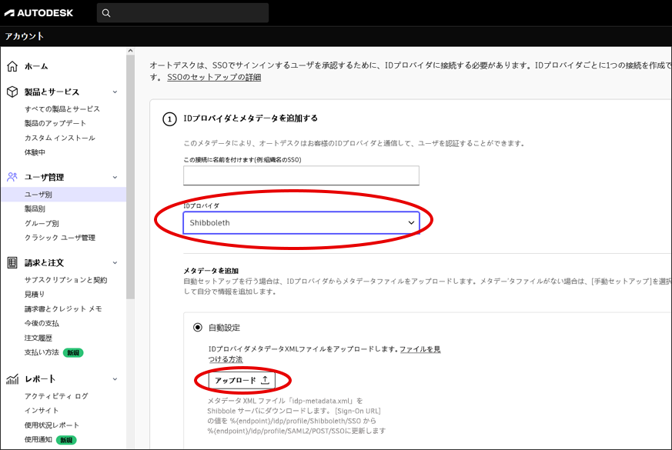This screenshot has width=672, height=450.
Task: Select the home icon in the sidebar
Action: click(11, 66)
